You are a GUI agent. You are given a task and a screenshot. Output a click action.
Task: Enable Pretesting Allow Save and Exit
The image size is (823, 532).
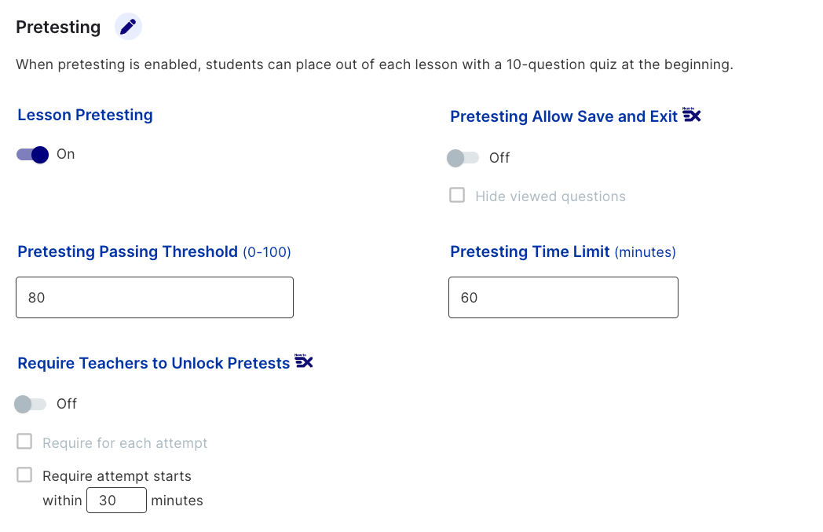click(x=463, y=157)
